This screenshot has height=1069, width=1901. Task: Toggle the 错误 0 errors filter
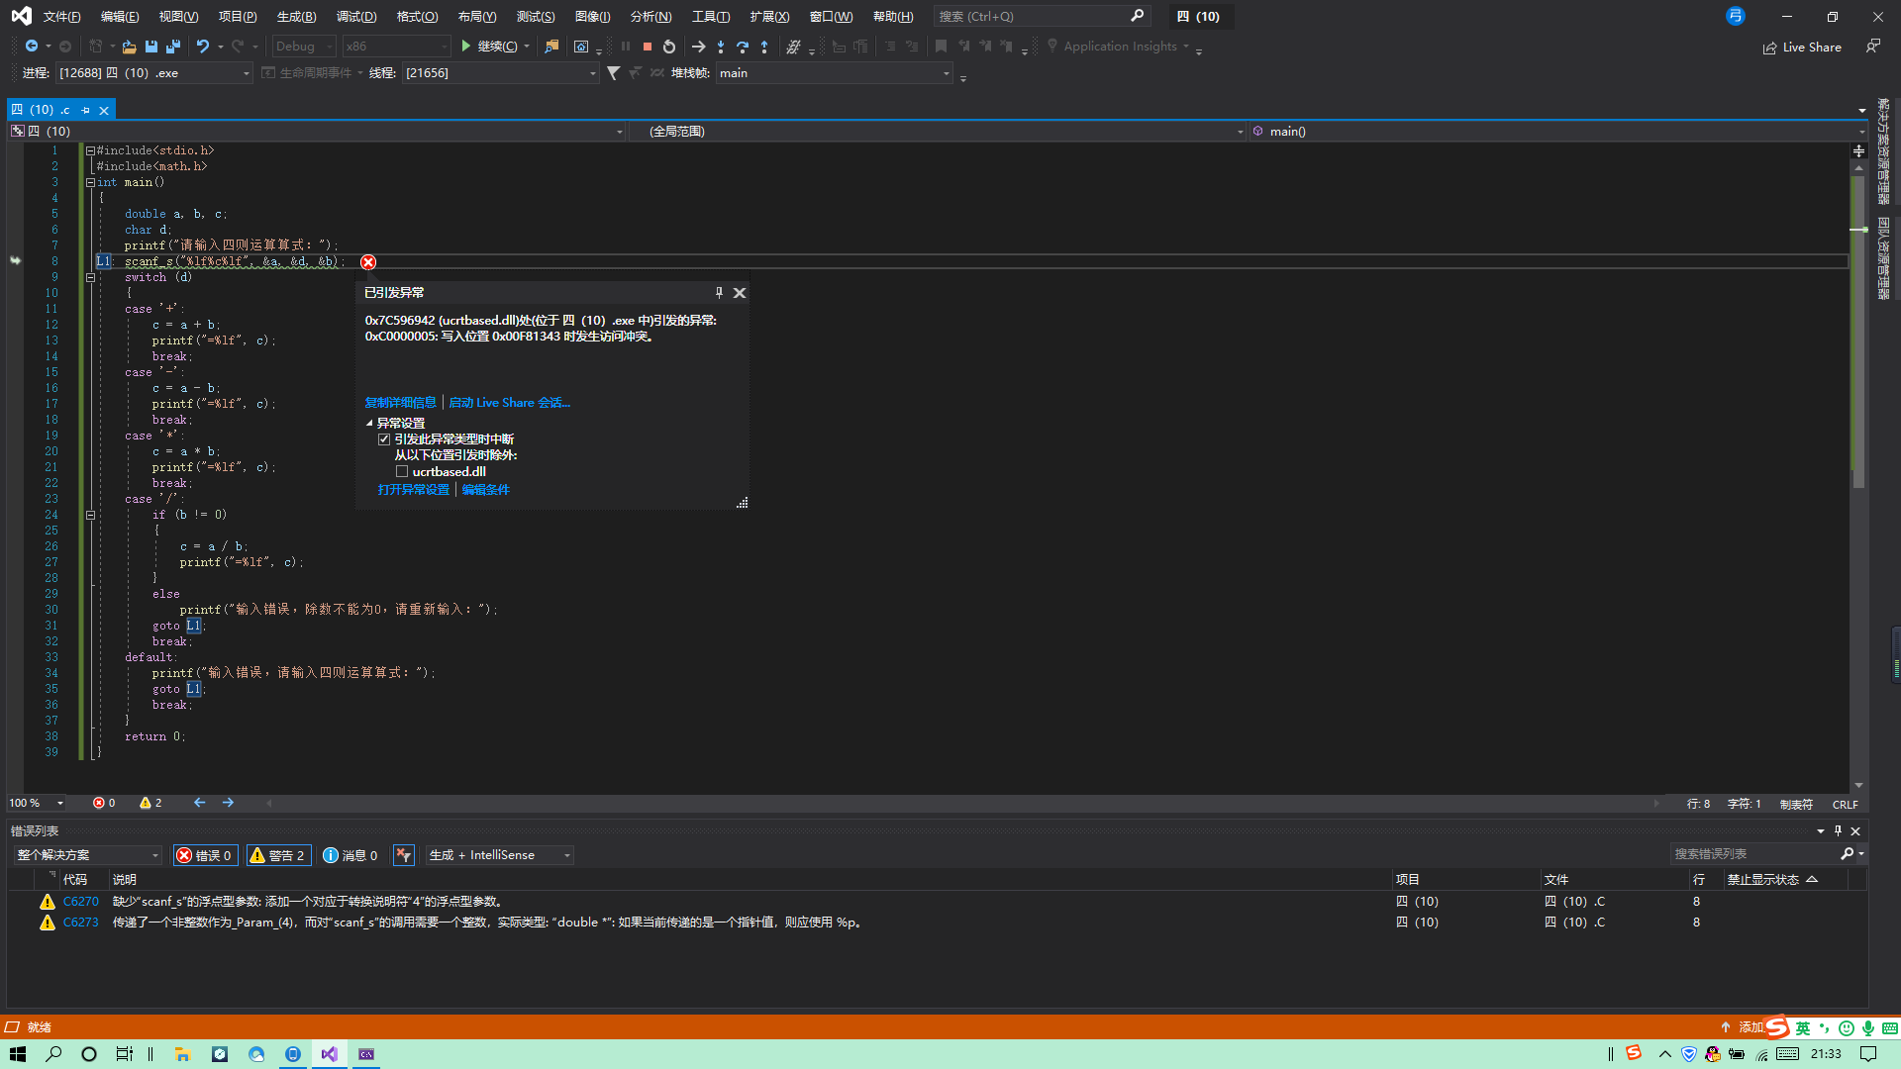[205, 855]
